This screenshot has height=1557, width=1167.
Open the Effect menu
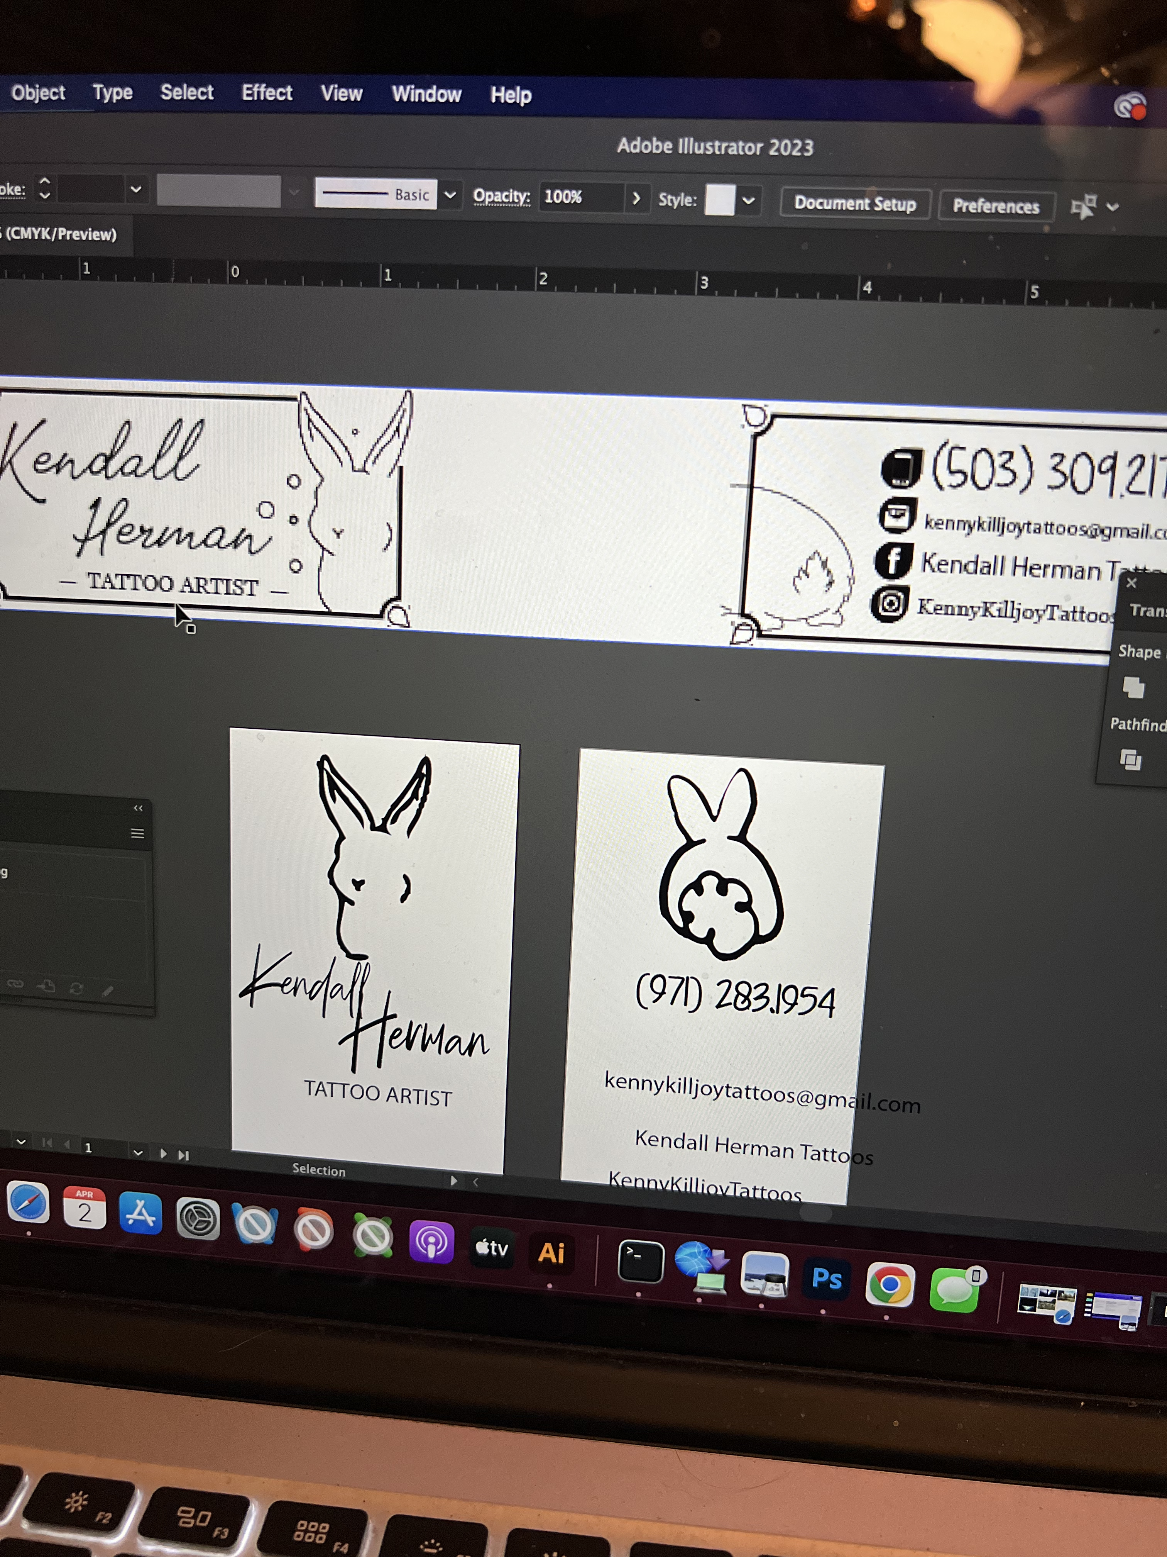[x=267, y=93]
